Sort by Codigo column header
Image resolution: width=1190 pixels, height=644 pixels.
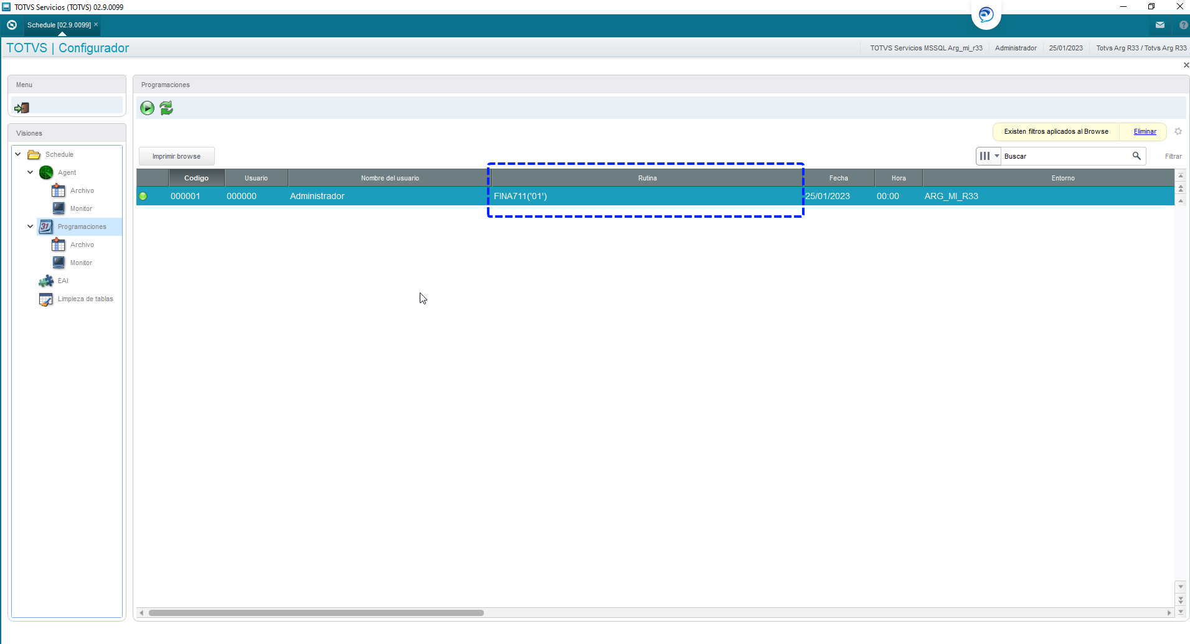[196, 178]
